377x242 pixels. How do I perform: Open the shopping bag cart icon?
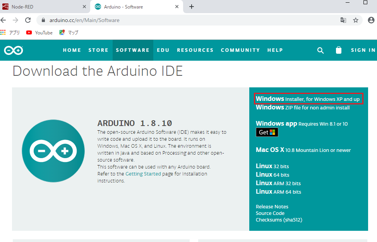(339, 50)
